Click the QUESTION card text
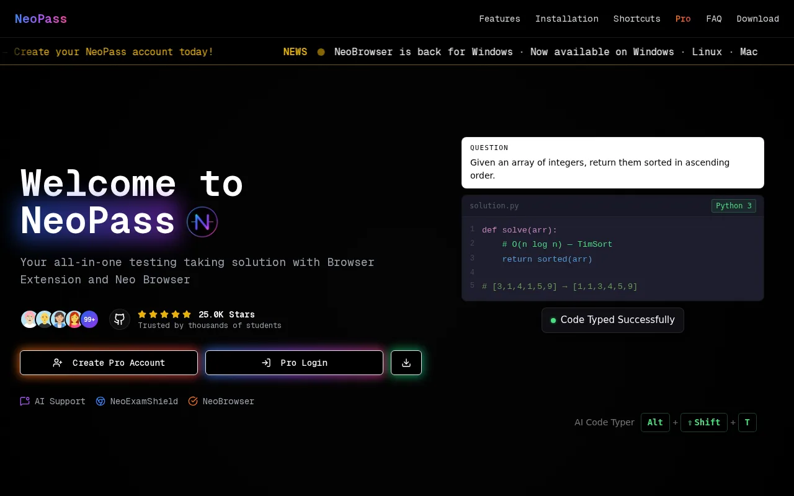 (613, 162)
